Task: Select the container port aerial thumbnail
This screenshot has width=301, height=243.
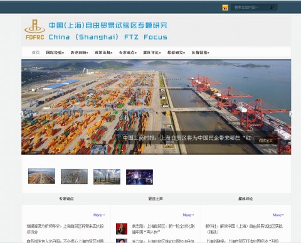Action: (x=41, y=176)
